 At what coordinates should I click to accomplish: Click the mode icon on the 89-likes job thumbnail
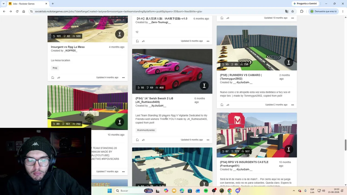click(120, 122)
